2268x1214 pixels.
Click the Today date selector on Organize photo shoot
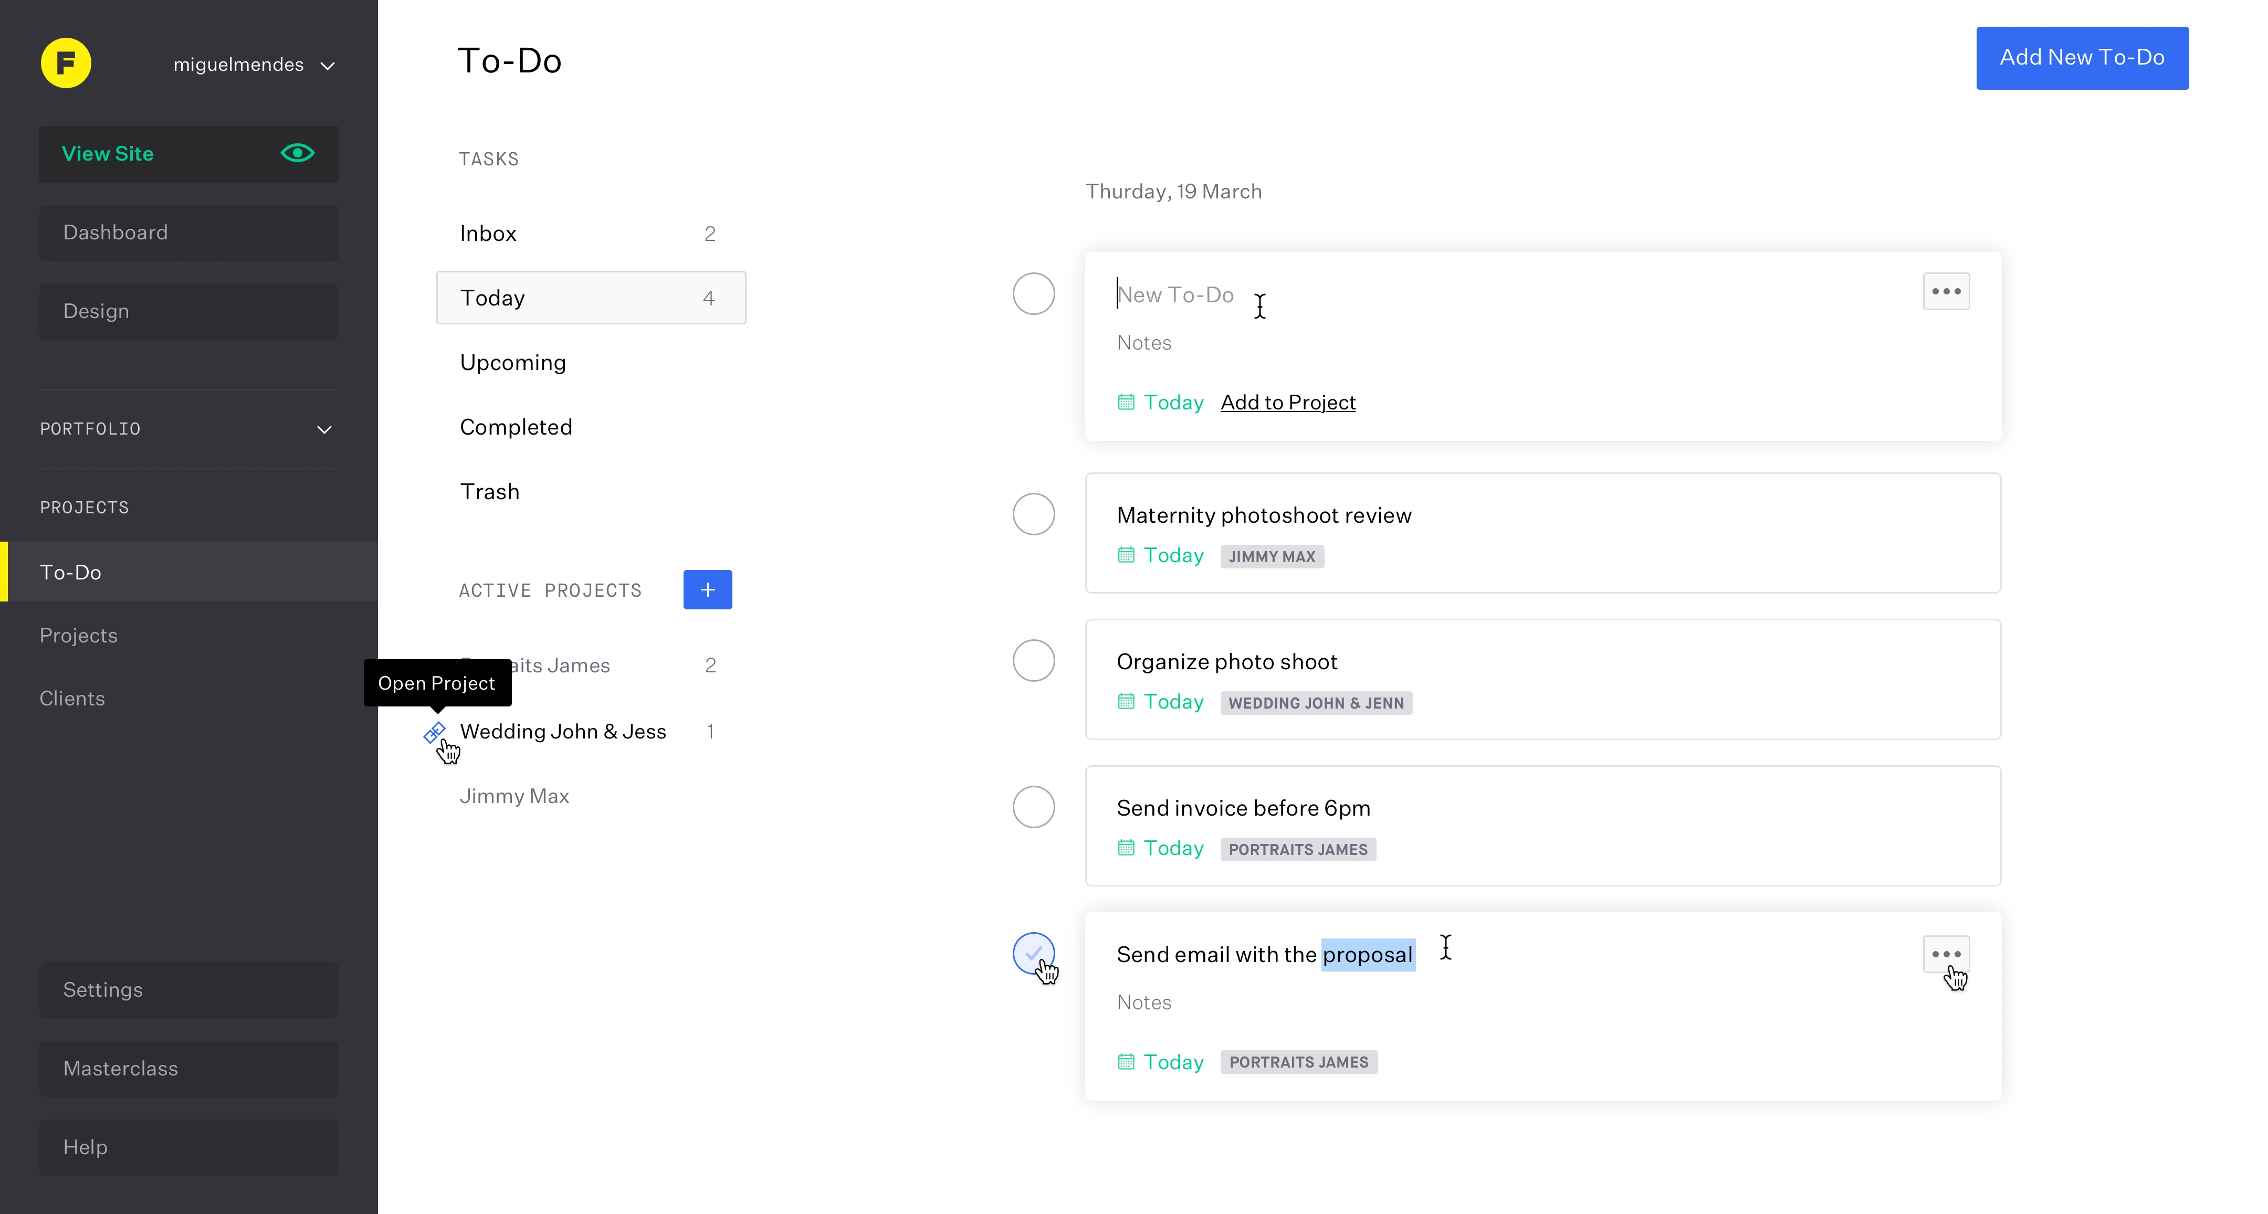pos(1173,702)
